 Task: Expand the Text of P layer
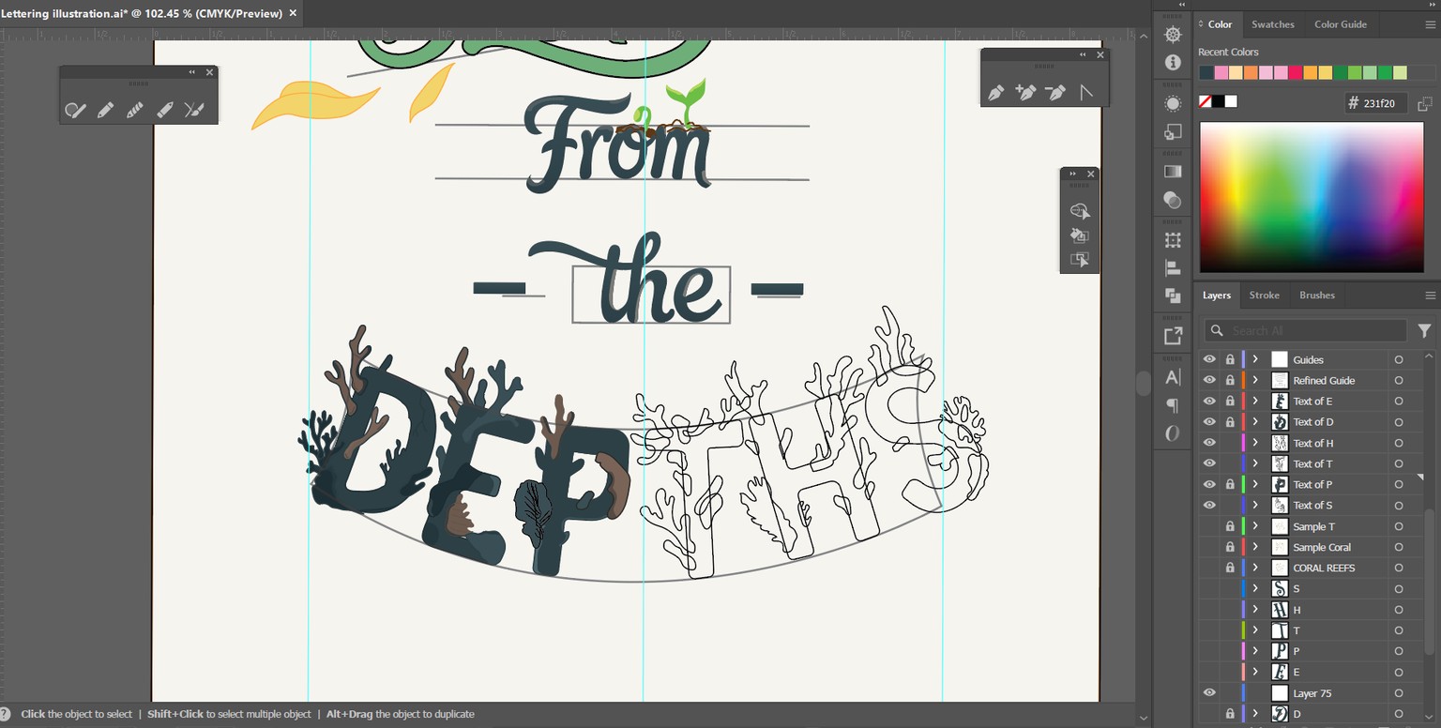tap(1255, 484)
